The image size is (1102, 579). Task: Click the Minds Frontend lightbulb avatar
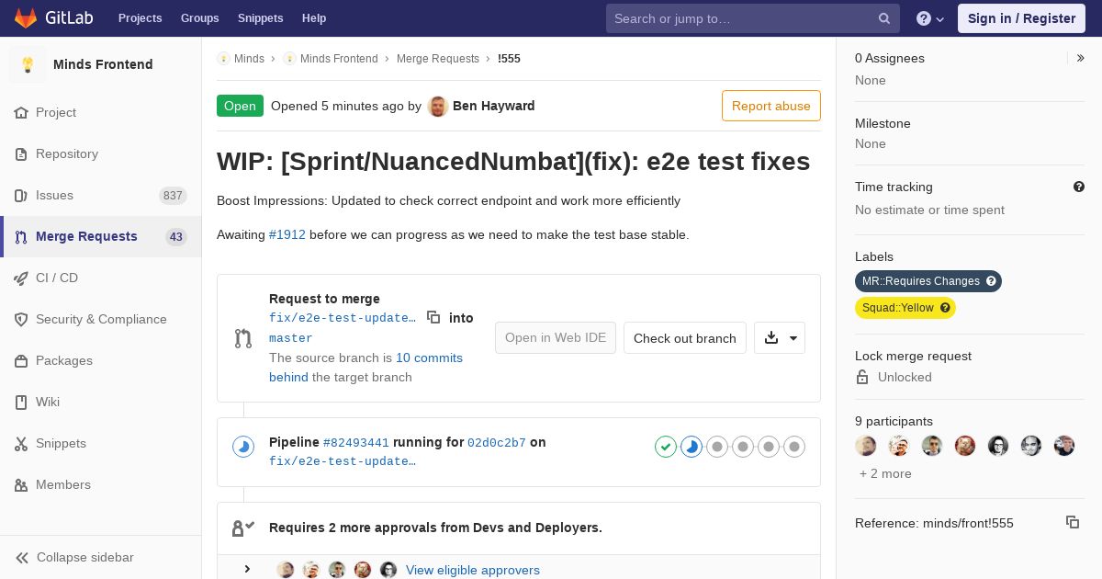tap(28, 64)
